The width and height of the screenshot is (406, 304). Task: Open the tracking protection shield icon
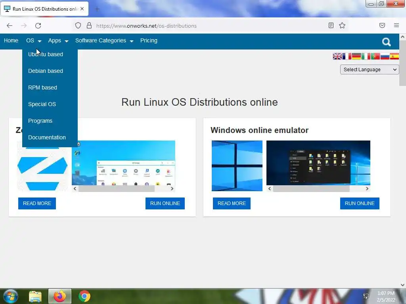pyautogui.click(x=78, y=25)
